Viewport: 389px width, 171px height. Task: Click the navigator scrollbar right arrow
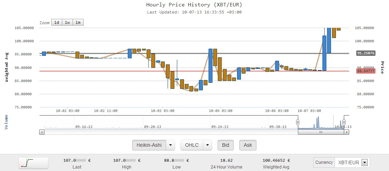coord(347,132)
